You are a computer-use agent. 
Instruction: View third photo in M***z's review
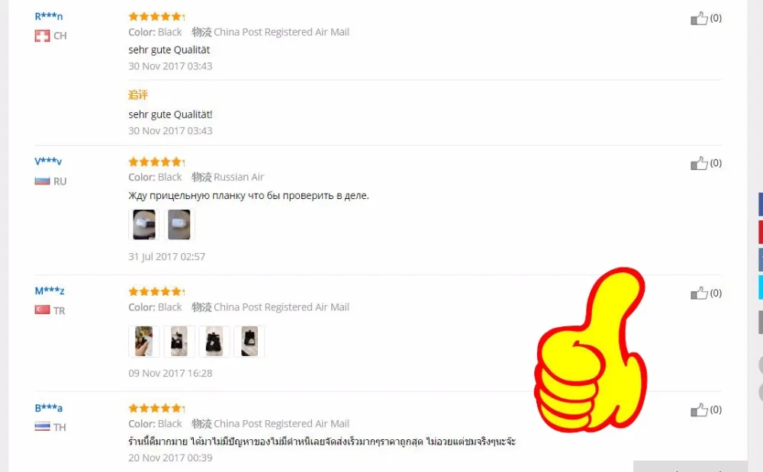click(214, 342)
